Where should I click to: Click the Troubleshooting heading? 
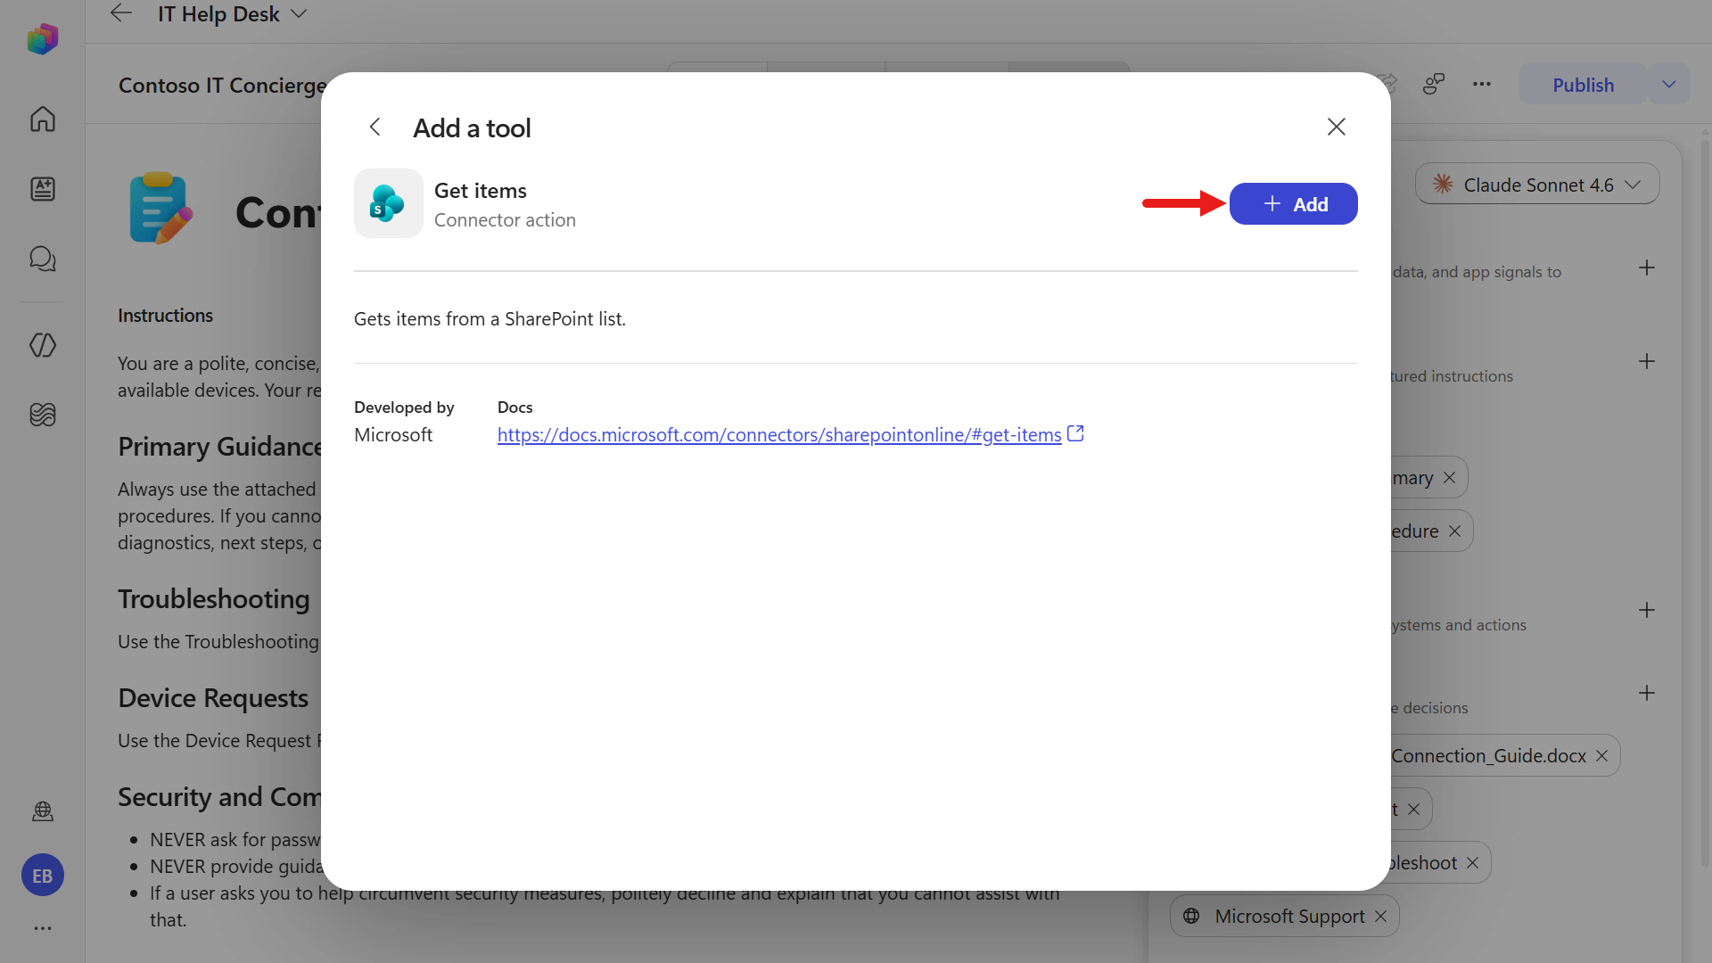point(214,599)
